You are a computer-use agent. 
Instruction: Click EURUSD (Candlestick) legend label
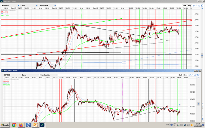[x=9, y=10]
